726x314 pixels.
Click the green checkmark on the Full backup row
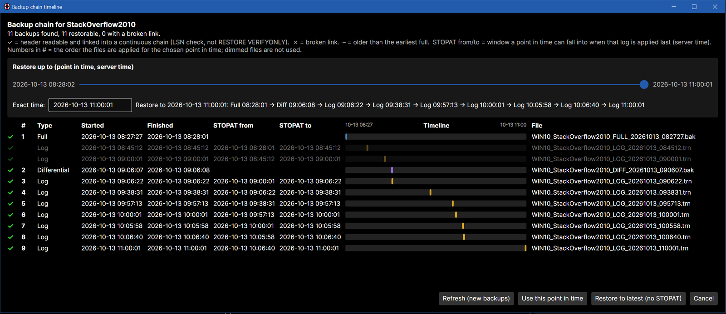point(10,137)
